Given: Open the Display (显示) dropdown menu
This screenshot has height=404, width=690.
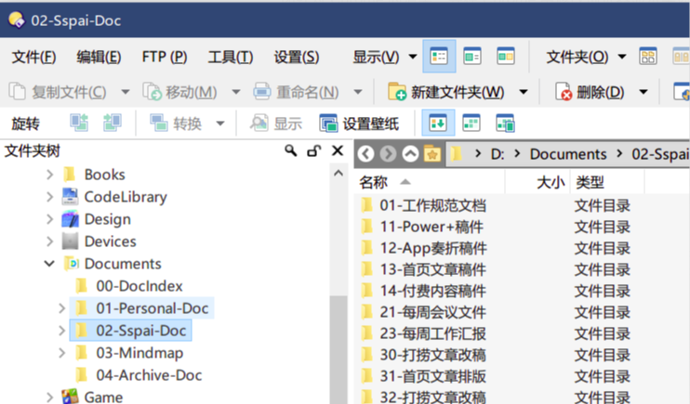Looking at the screenshot, I should click(384, 57).
